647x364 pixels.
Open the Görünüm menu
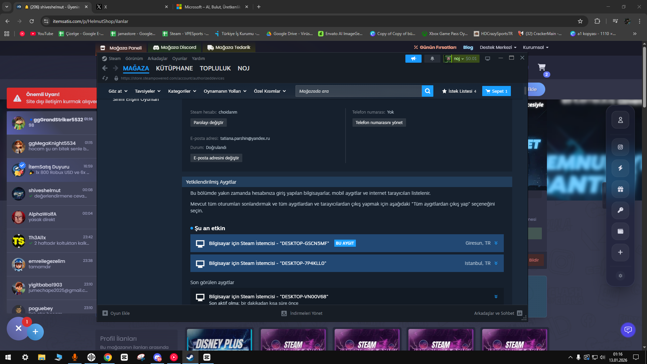tap(134, 59)
